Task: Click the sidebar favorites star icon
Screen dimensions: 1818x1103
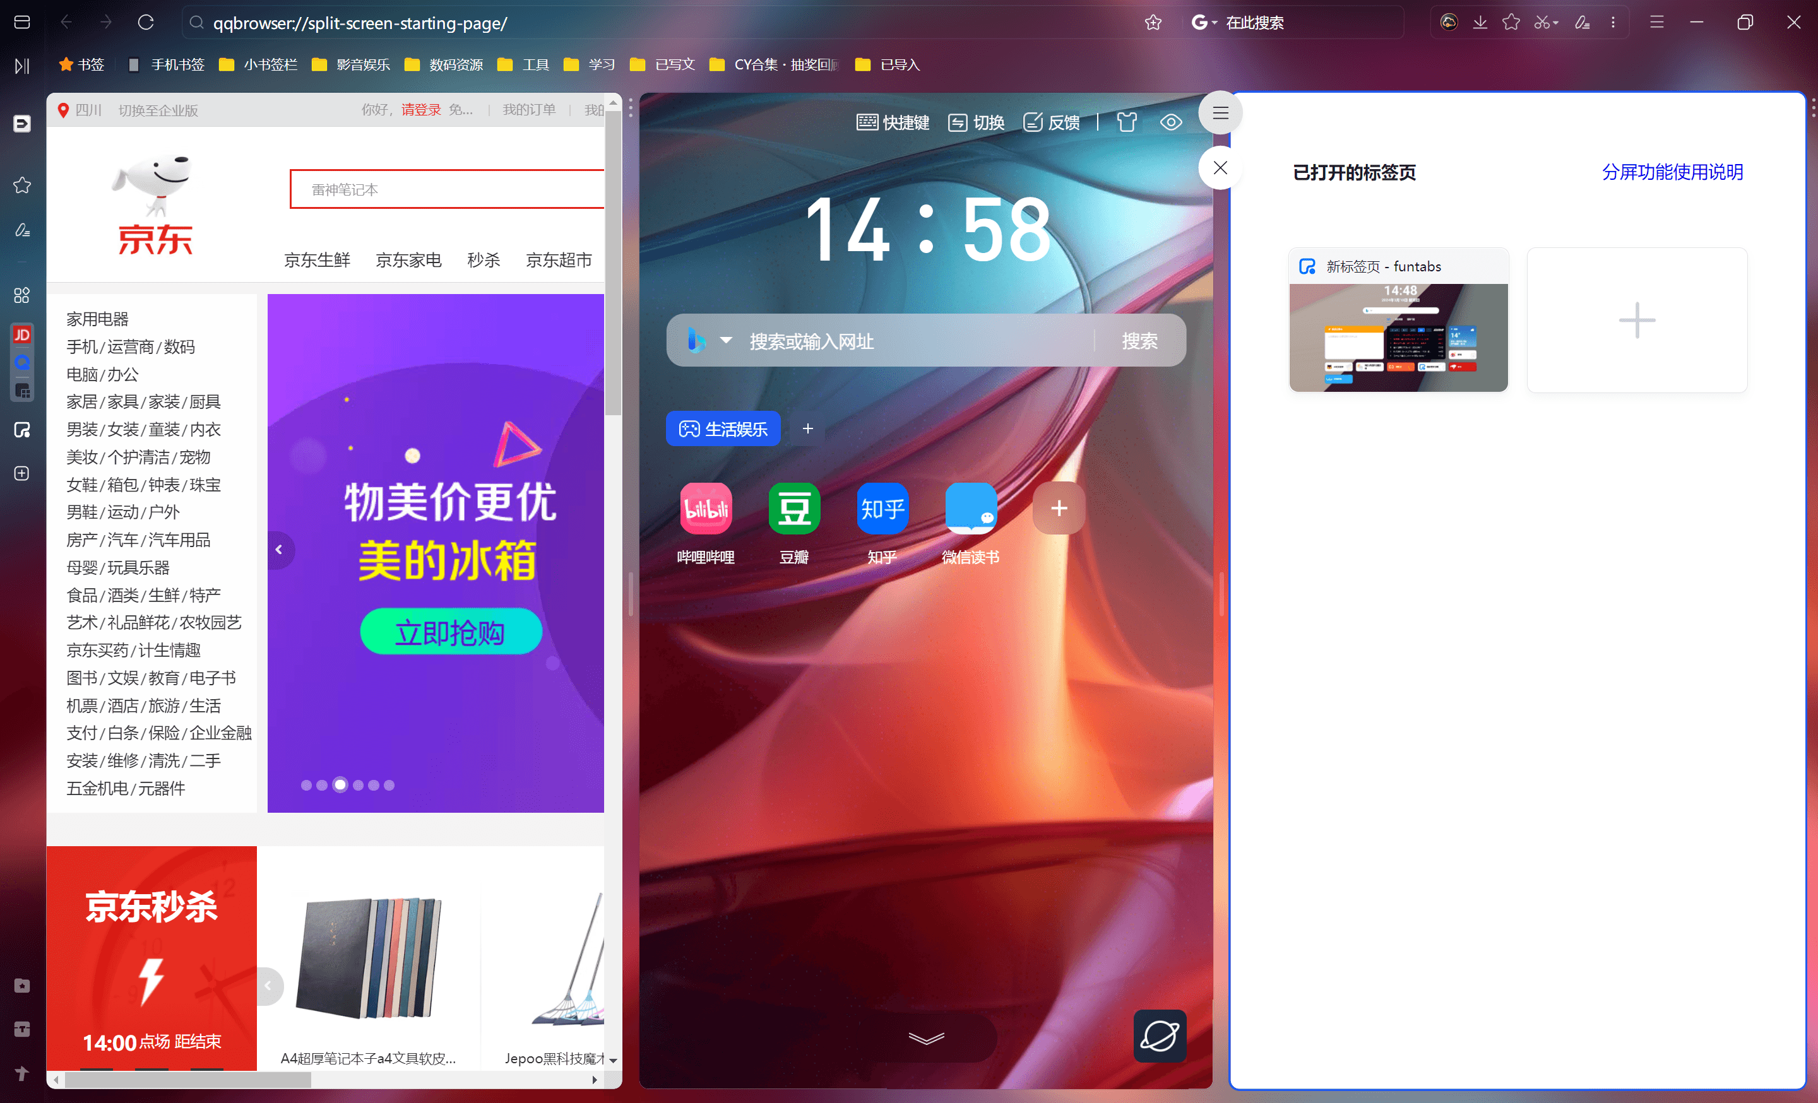Action: (22, 185)
